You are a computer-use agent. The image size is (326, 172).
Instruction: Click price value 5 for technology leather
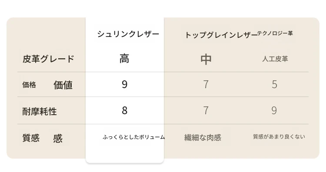[274, 84]
